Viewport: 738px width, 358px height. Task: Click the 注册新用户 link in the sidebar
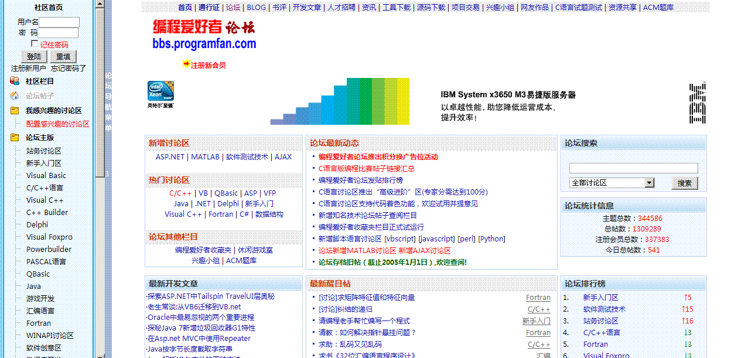click(x=29, y=69)
